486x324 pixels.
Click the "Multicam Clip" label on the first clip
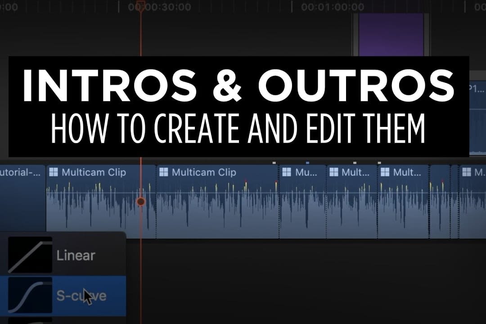[x=94, y=172]
